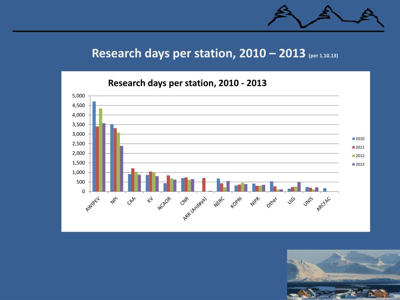This screenshot has height=300, width=400.
Task: Click the NCAOR axis label
Action: (164, 203)
